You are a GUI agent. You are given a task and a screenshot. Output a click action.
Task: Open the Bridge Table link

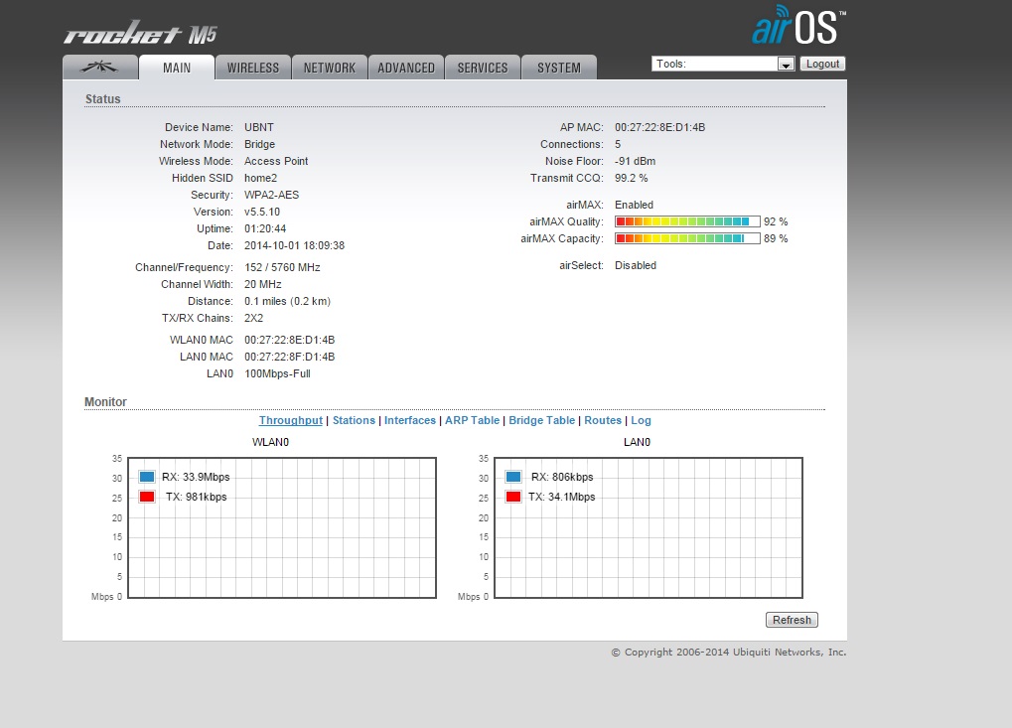[x=541, y=420]
